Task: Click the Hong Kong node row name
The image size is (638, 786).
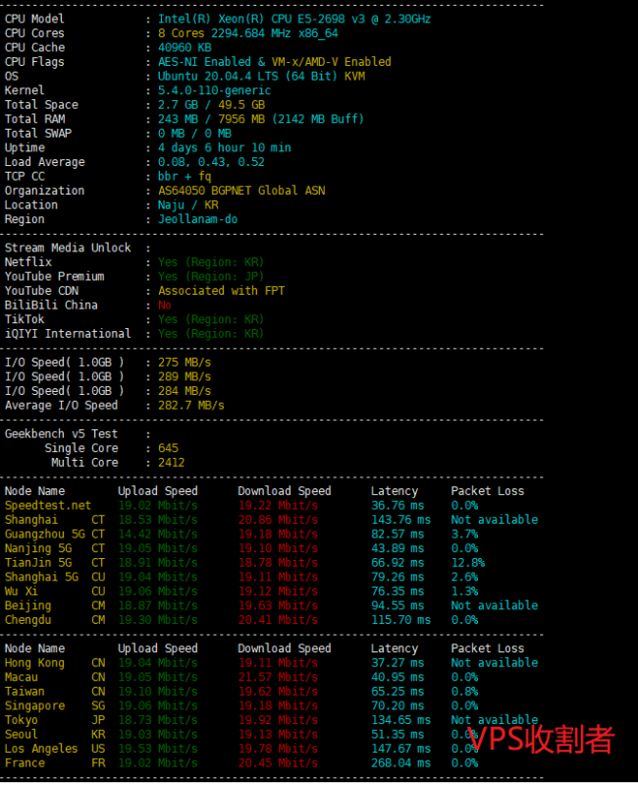Action: pyautogui.click(x=34, y=663)
